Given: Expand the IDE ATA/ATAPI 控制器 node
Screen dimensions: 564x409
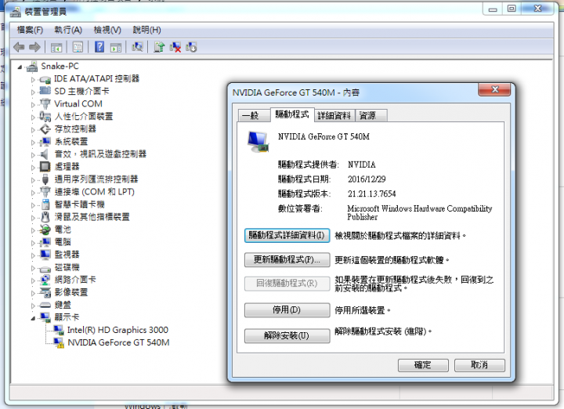Looking at the screenshot, I should click(33, 79).
